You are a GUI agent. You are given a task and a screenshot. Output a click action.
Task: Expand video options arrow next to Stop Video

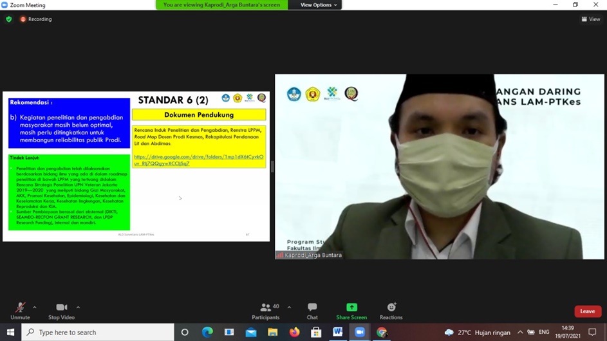coord(78,307)
